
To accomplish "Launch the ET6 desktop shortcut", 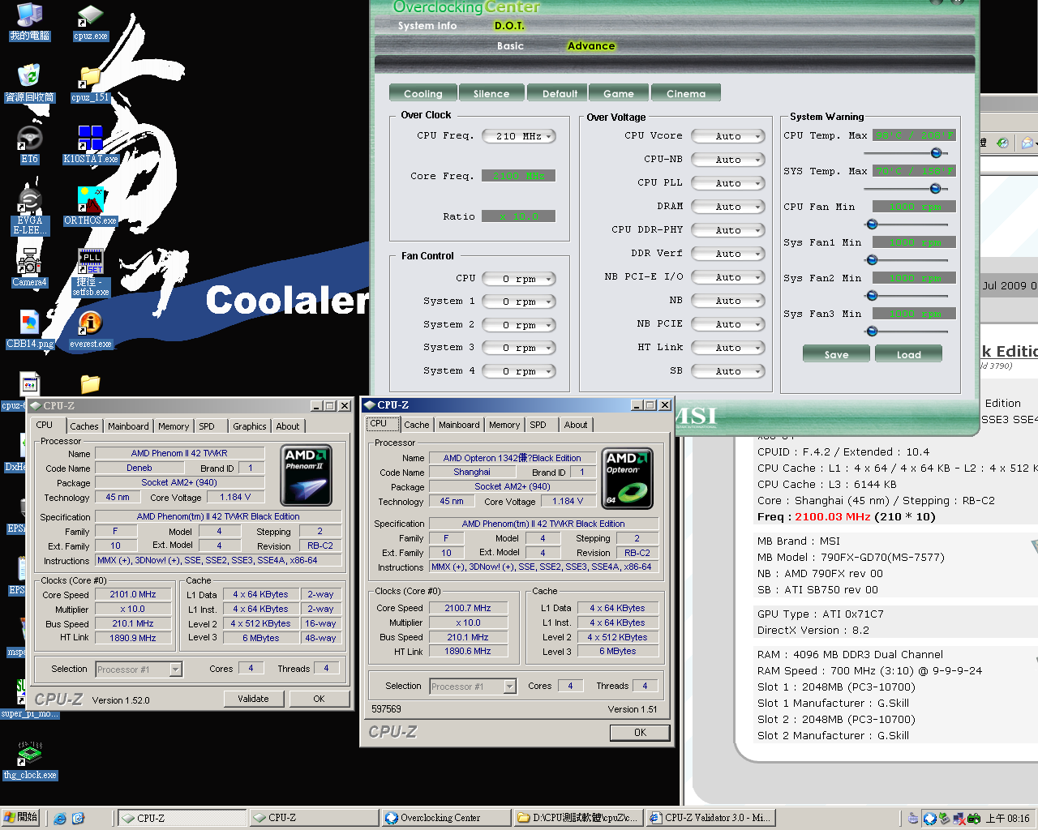I will pyautogui.click(x=30, y=144).
